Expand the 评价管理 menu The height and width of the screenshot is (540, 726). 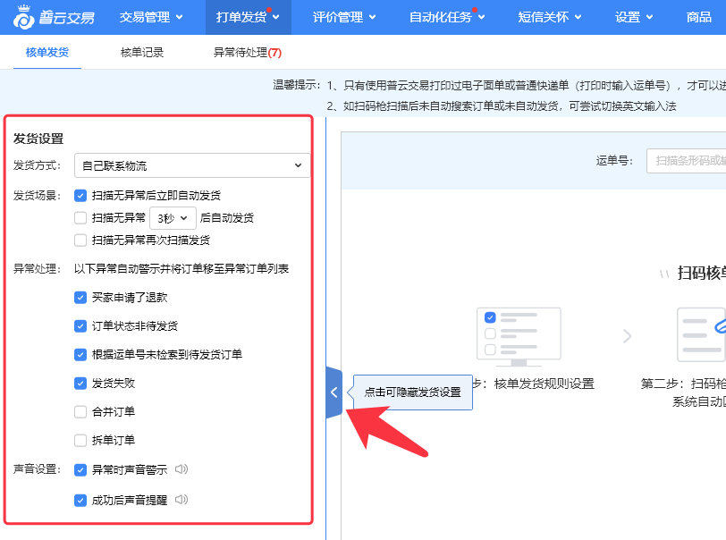tap(344, 17)
